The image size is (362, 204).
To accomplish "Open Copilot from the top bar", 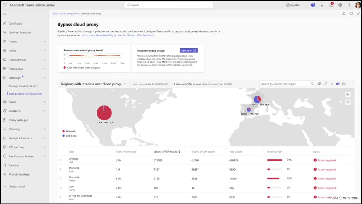I will click(293, 5).
